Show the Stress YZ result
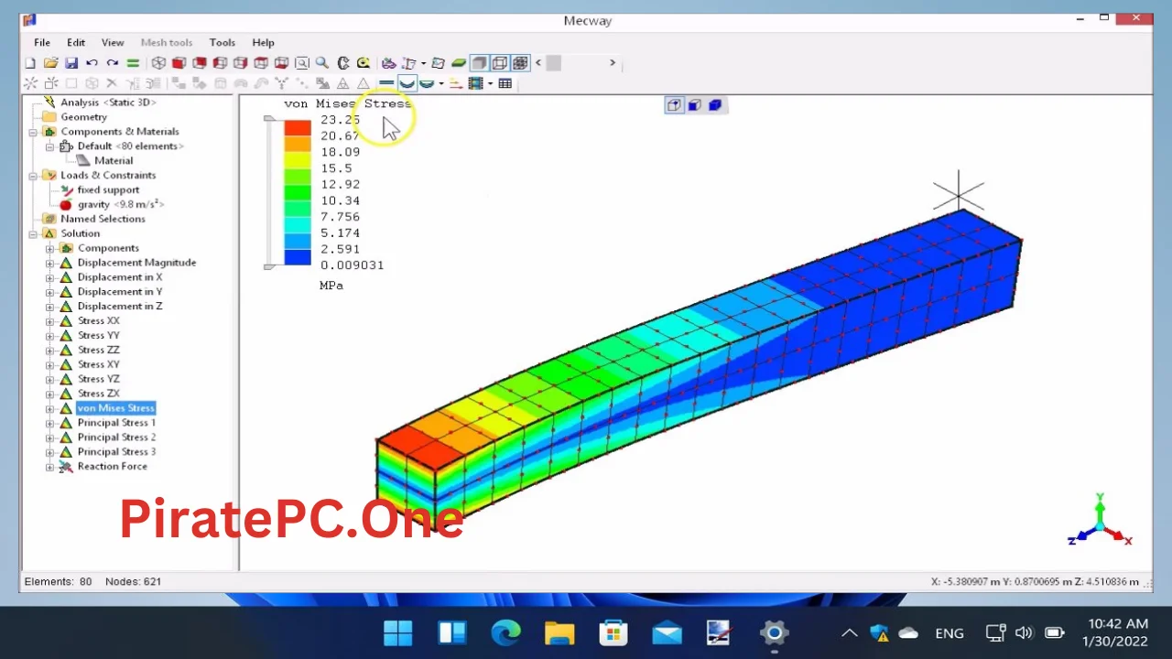 98,379
